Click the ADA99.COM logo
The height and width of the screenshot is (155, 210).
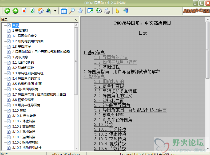click(196, 11)
